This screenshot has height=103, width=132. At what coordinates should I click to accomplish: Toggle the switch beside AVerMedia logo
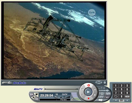7,83
